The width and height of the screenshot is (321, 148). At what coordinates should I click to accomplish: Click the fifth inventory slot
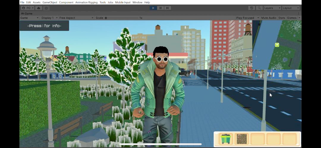(289, 139)
